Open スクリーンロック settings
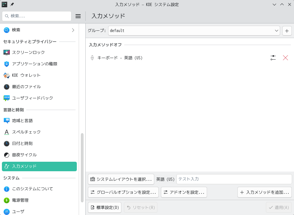Image resolution: width=294 pixels, height=215 pixels. pos(40,52)
